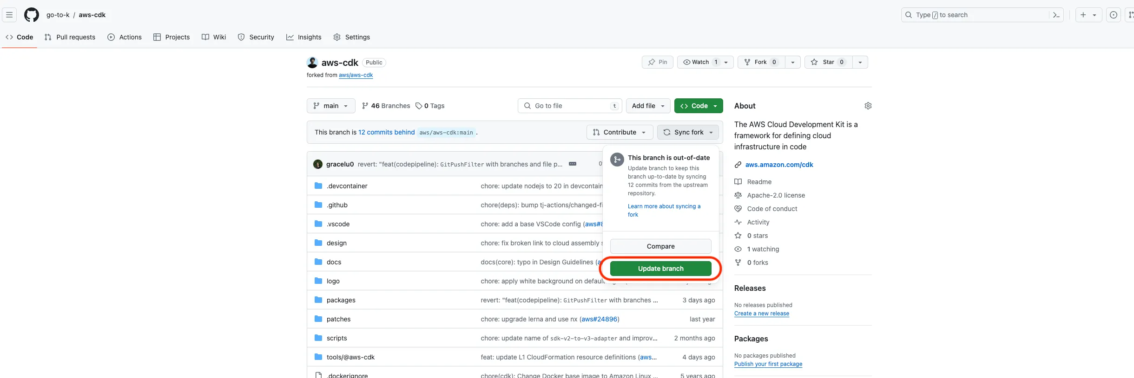Open the docs folder
The image size is (1134, 378).
click(x=334, y=262)
